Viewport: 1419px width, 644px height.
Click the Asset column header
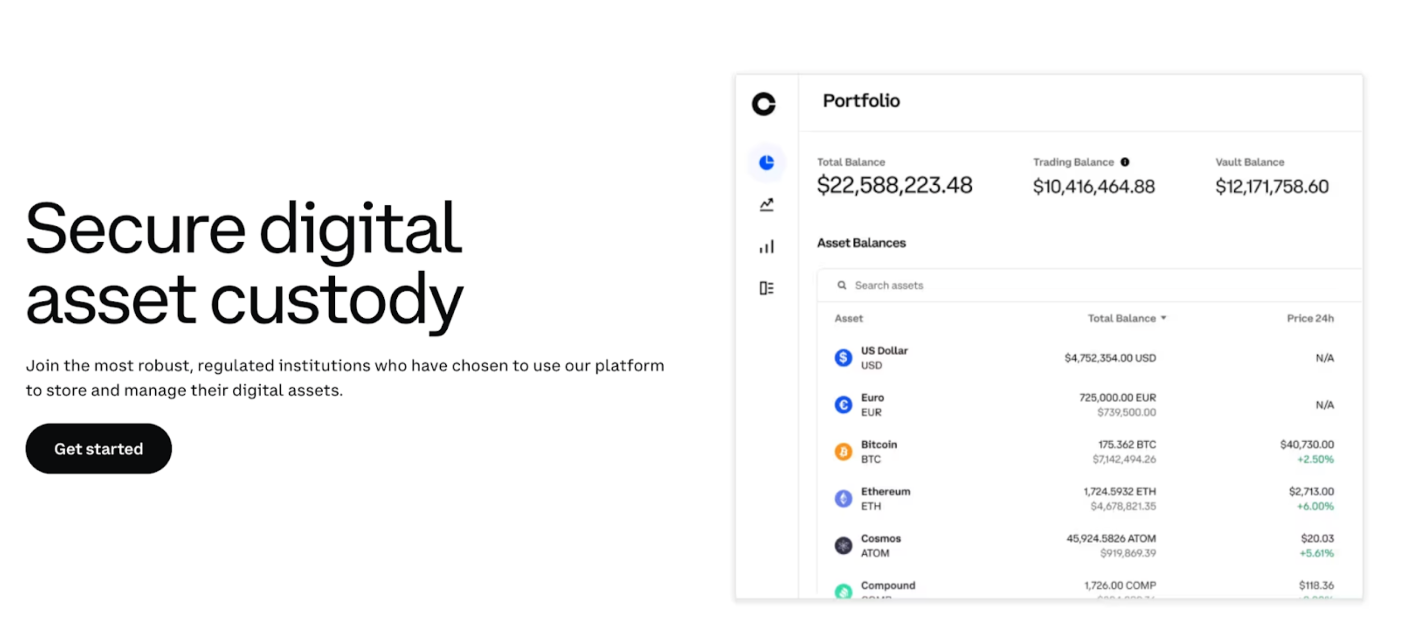tap(848, 318)
